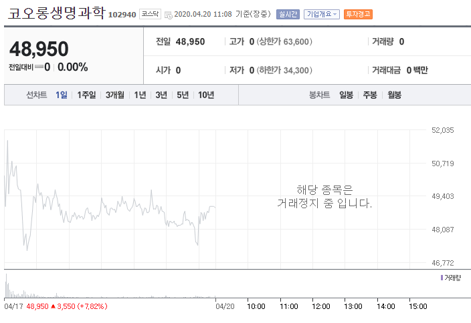Click the 실시간 badge button
Viewport: 471px width, 323px height.
[288, 14]
